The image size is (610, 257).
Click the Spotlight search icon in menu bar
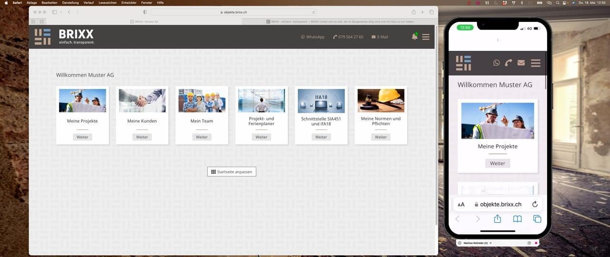557,2
